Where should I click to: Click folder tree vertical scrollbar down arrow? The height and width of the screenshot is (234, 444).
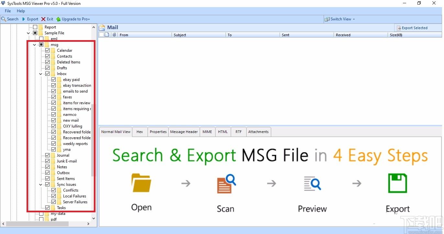pyautogui.click(x=94, y=218)
